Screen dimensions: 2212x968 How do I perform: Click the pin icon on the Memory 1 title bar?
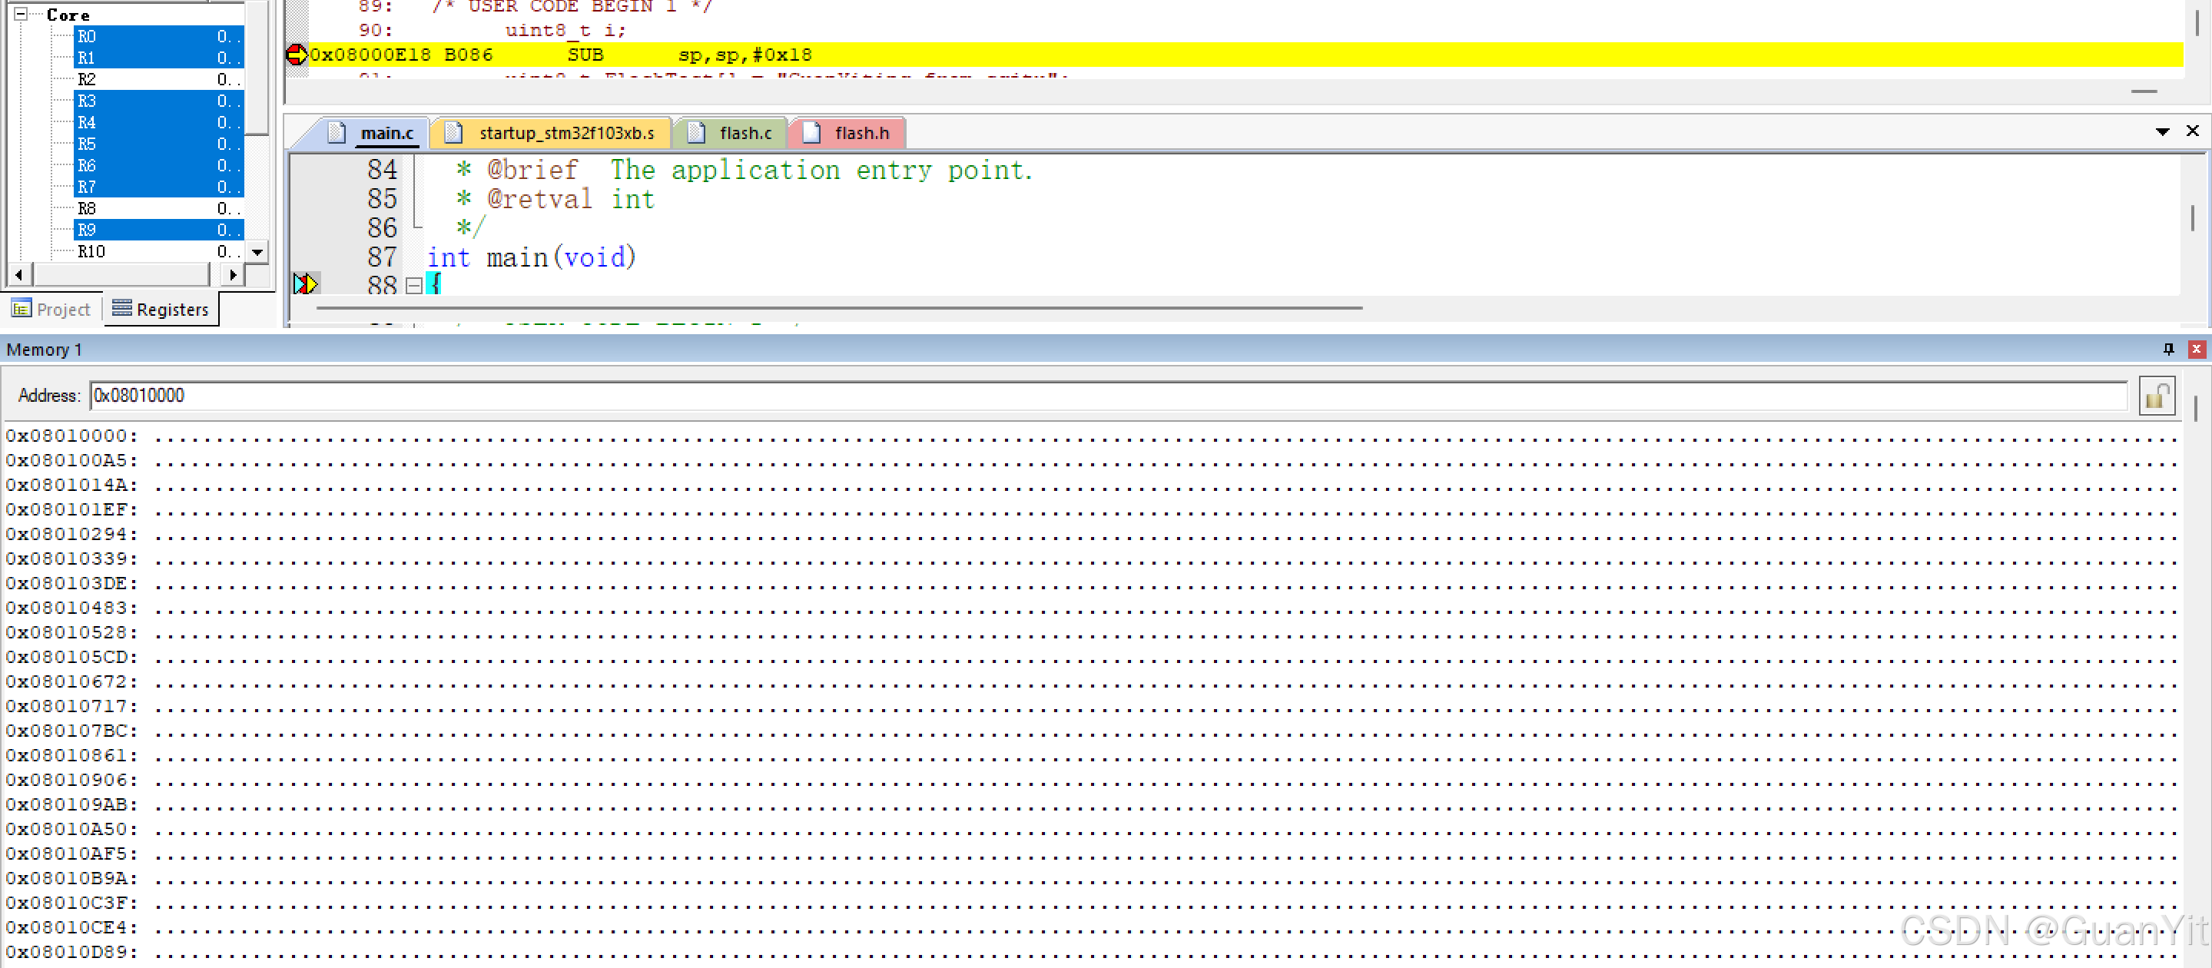coord(2168,349)
